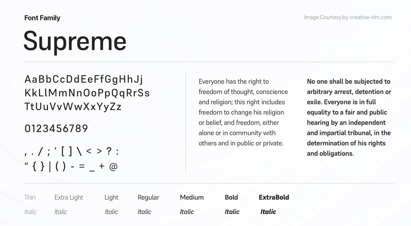Select the Bold weight label
This screenshot has width=411, height=226.
pos(231,197)
